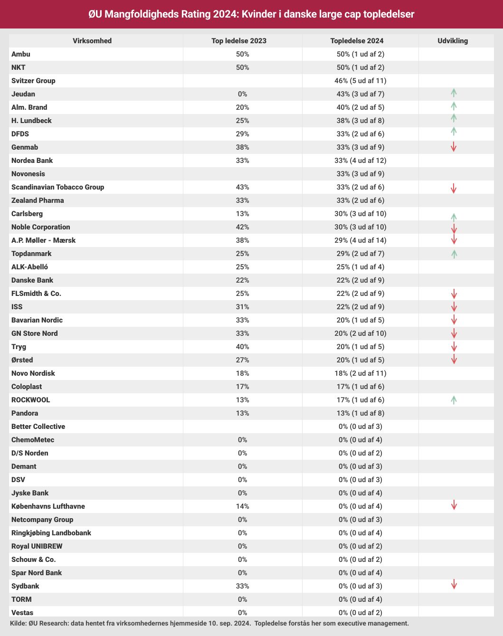Click the Topledelse 2024 column header

(357, 41)
